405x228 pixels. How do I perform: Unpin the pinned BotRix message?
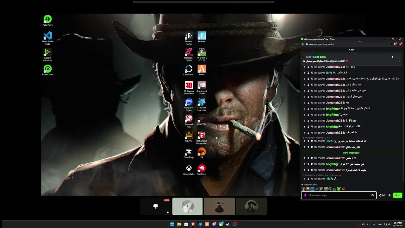click(x=392, y=57)
